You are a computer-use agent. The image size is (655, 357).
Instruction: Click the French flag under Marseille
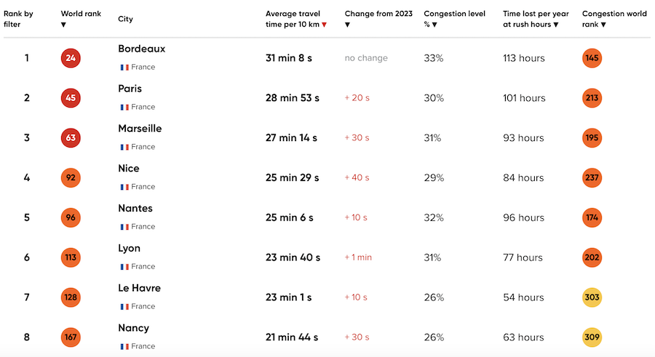coord(124,147)
